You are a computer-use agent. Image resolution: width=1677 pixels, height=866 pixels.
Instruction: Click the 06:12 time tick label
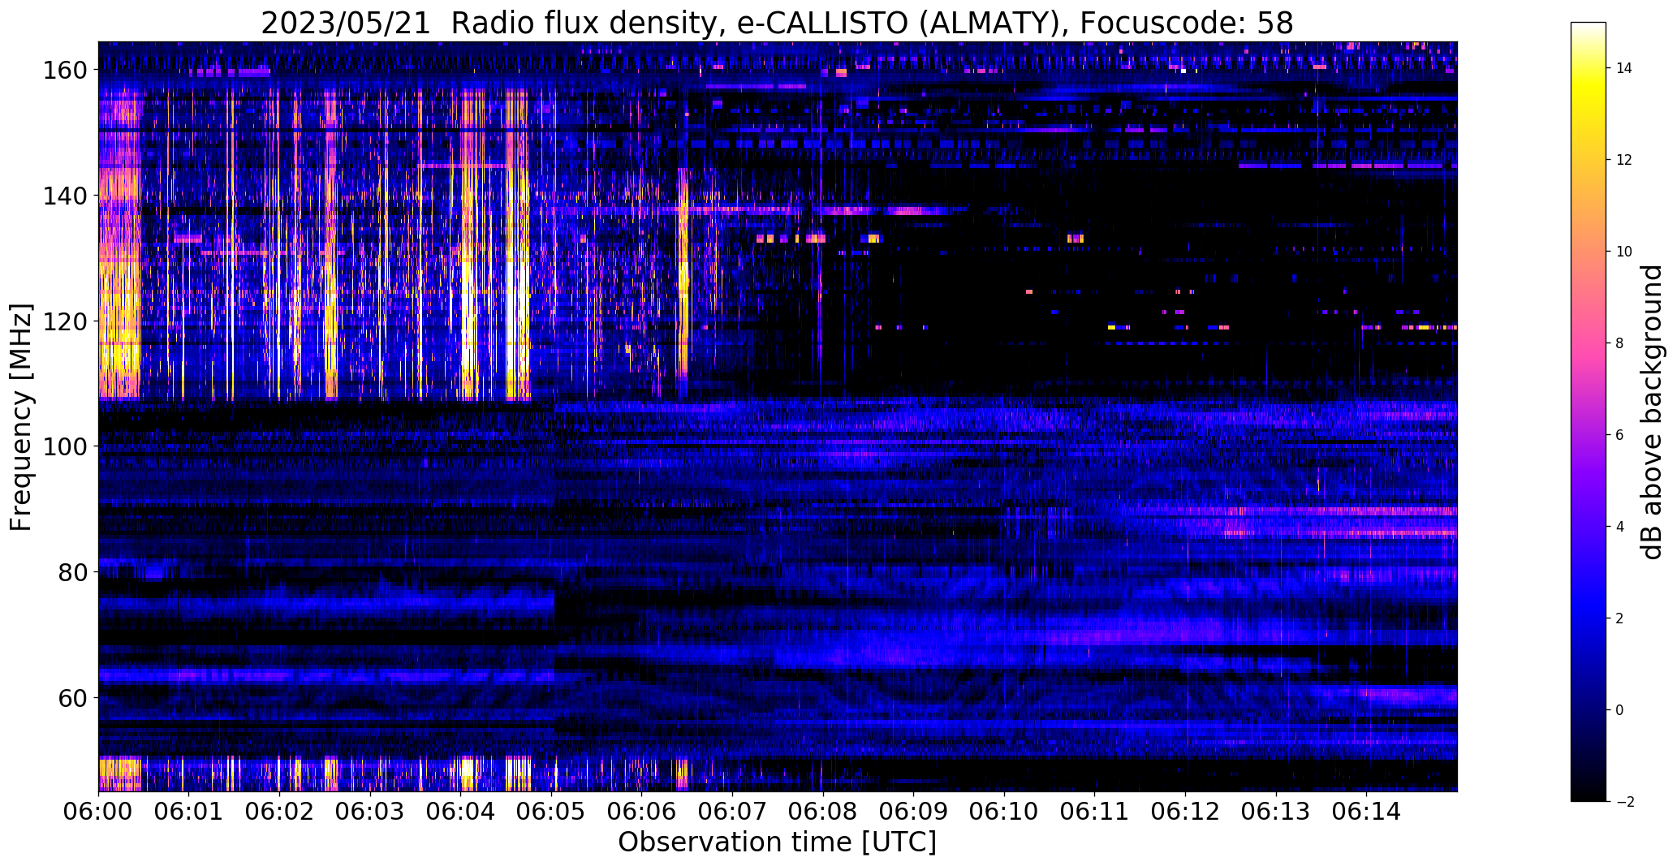point(1185,812)
